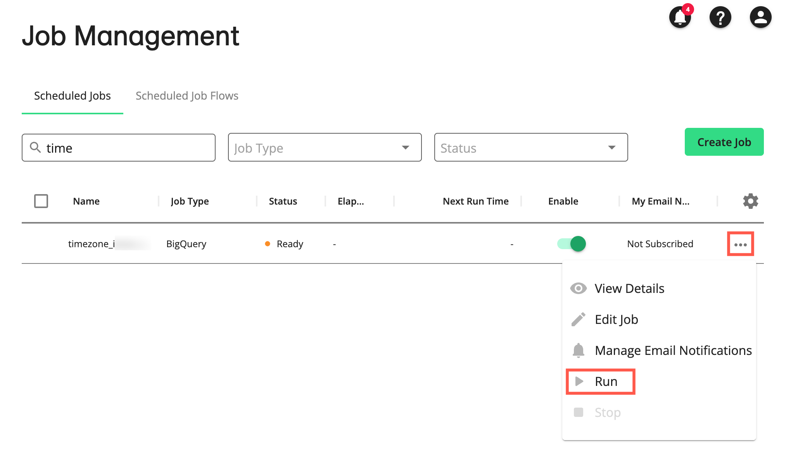Click the timezone job name link
The image size is (798, 451).
click(x=92, y=244)
